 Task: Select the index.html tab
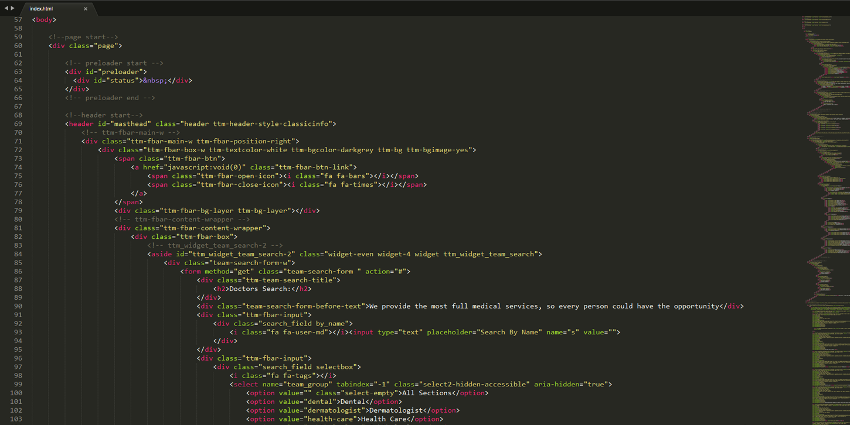[x=57, y=9]
